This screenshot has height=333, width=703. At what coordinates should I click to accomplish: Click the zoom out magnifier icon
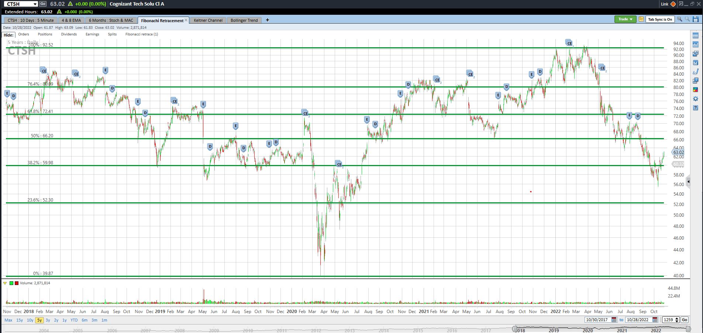tap(687, 19)
